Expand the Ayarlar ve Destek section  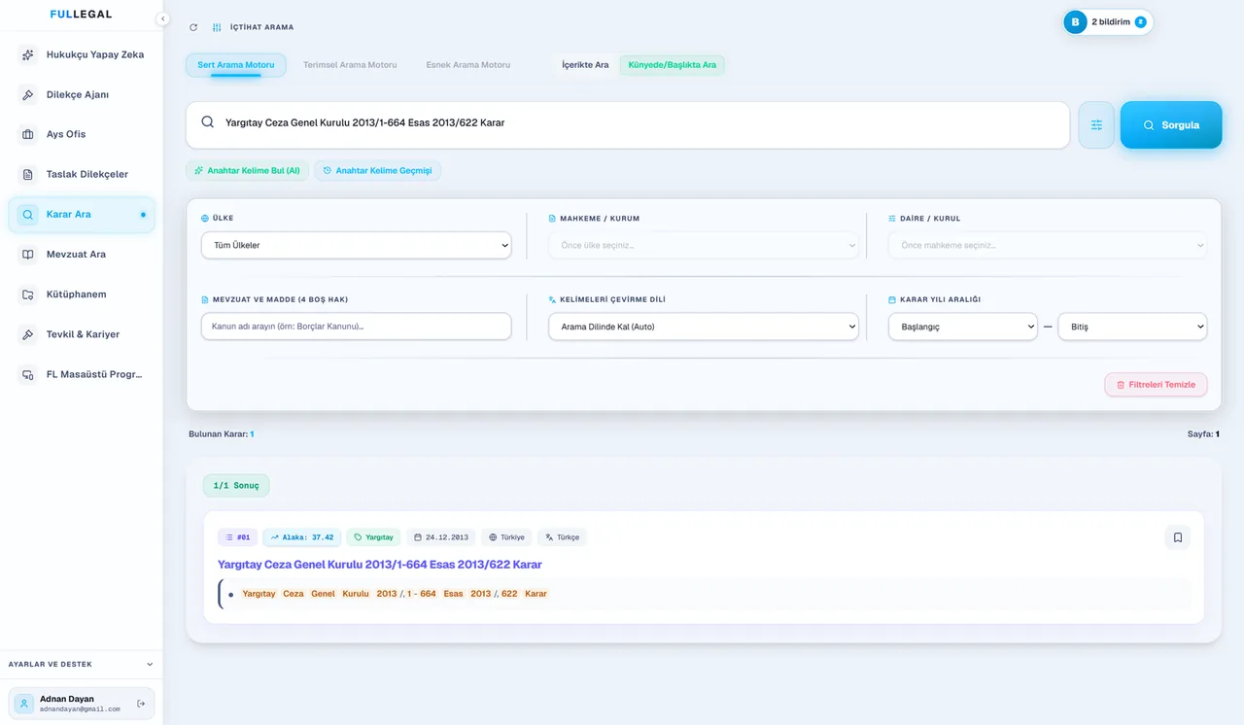(81, 665)
